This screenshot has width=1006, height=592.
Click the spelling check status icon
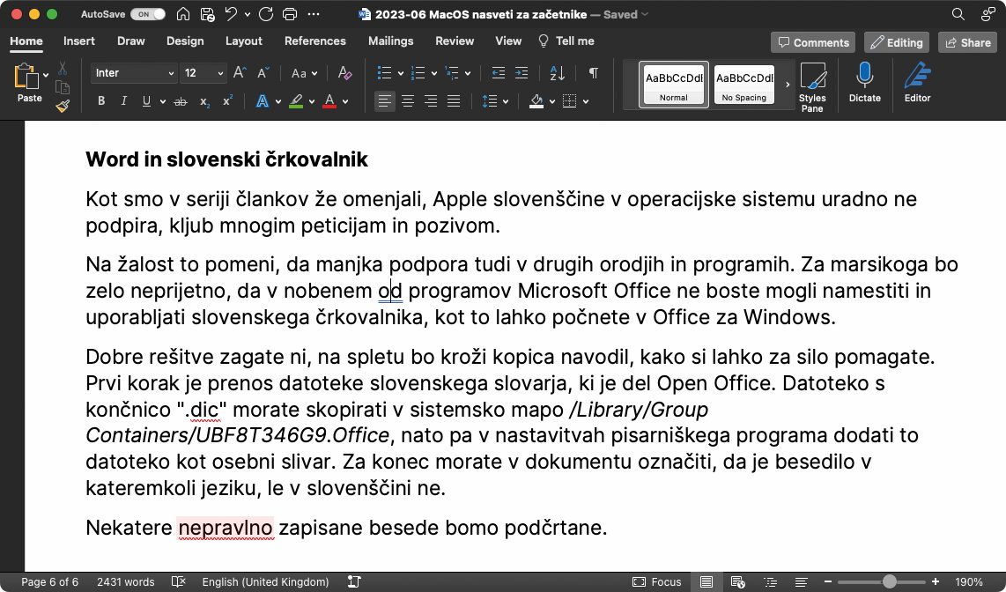click(x=178, y=581)
